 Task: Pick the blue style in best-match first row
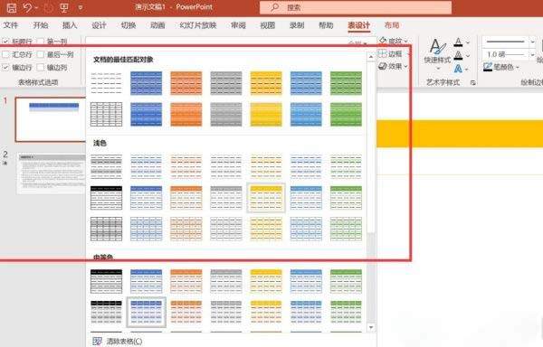(146, 83)
